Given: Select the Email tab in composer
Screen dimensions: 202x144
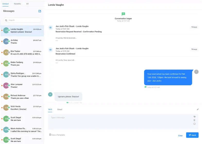Looking at the screenshot, I should pos(60,109).
